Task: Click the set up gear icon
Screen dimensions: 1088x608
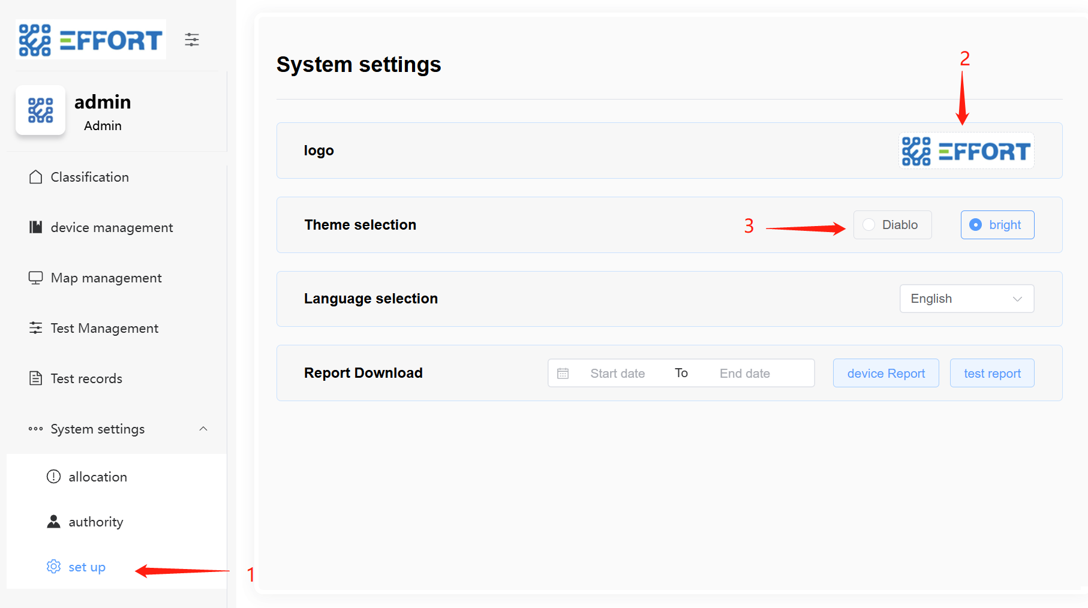Action: point(54,567)
